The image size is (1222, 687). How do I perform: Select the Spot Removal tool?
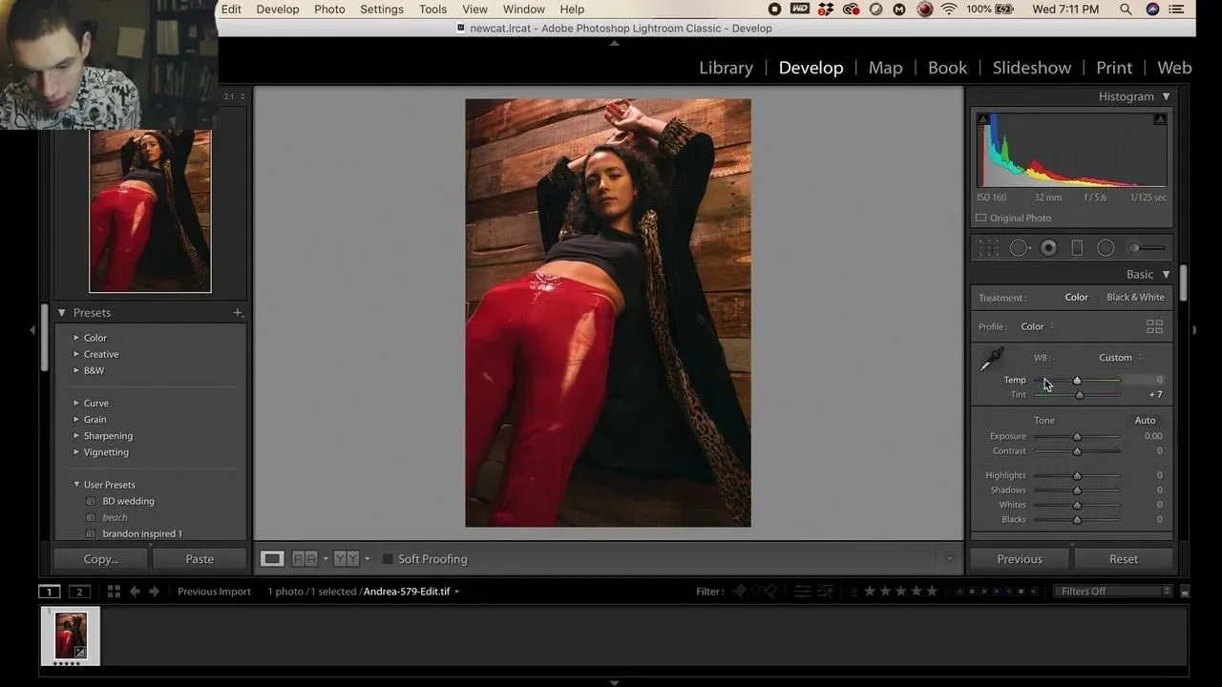pyautogui.click(x=1019, y=248)
